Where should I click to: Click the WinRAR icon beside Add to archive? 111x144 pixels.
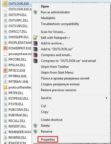35,43
